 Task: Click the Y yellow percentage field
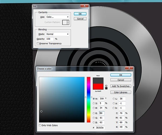pyautogui.click(x=122, y=122)
